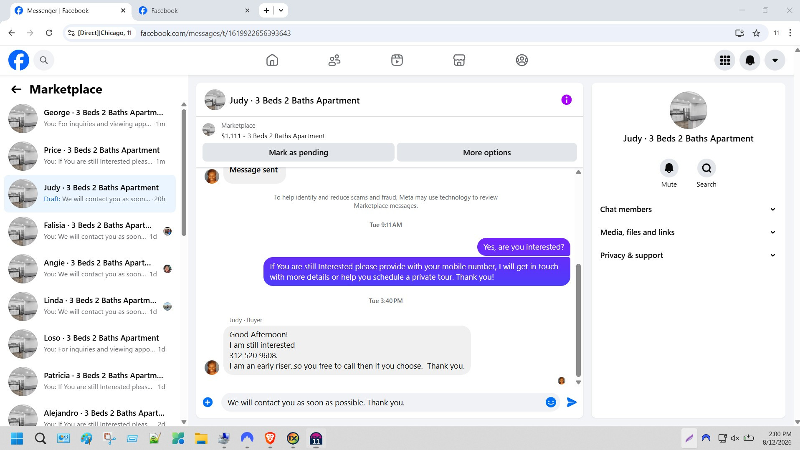Open Windows taskbar search
Viewport: 800px width, 450px height.
tap(41, 439)
